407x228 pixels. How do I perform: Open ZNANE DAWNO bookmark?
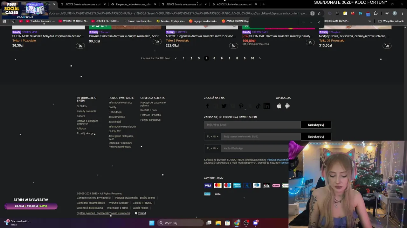click(x=235, y=21)
